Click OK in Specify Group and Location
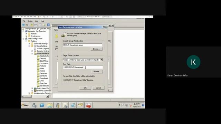Screen dimensions: 221x124 [85, 88]
